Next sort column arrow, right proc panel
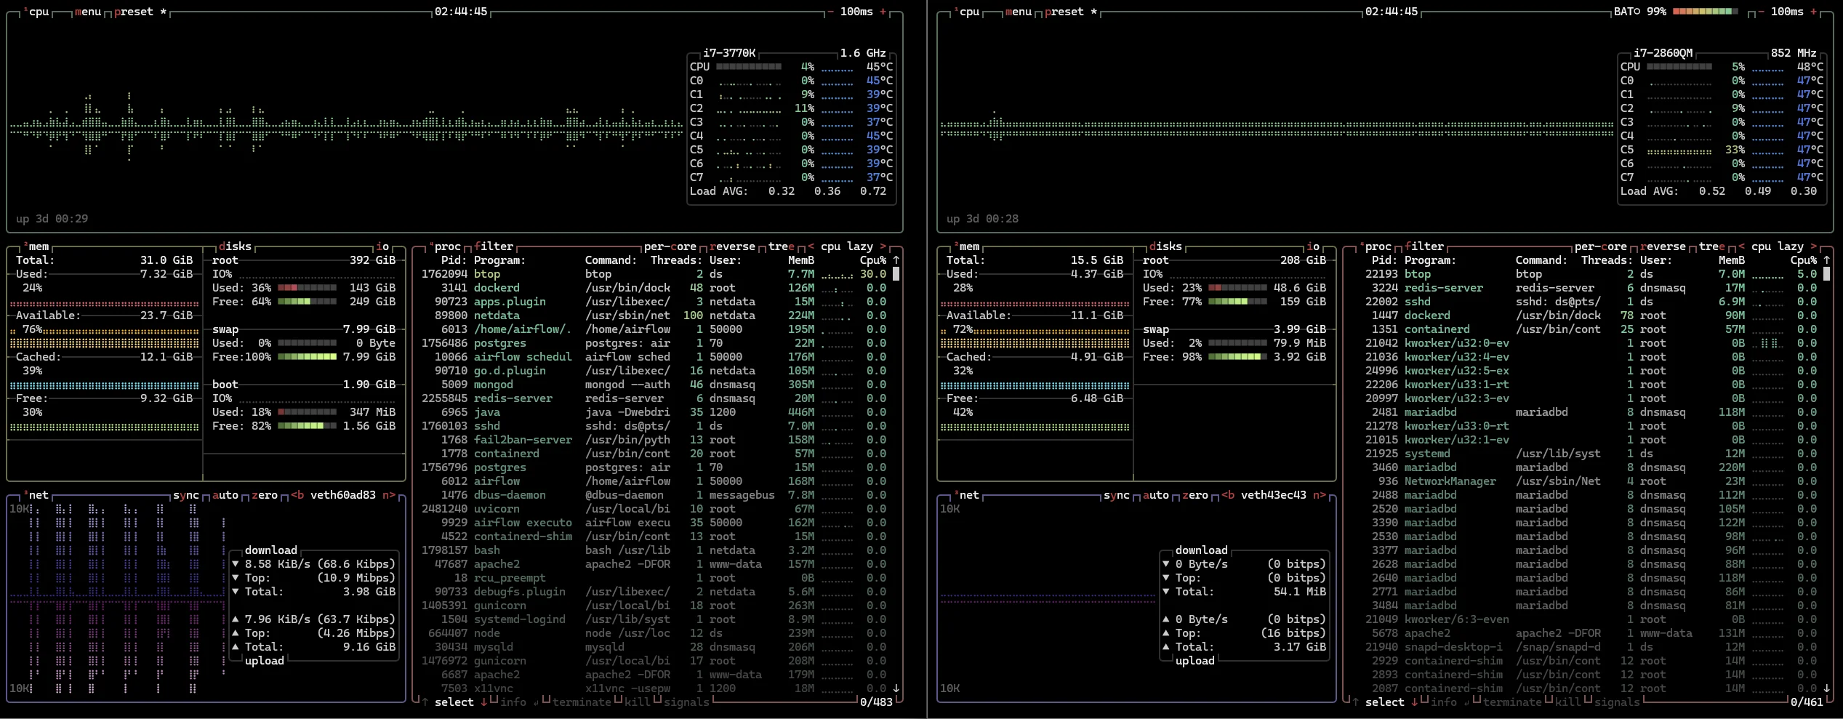 pyautogui.click(x=1814, y=246)
